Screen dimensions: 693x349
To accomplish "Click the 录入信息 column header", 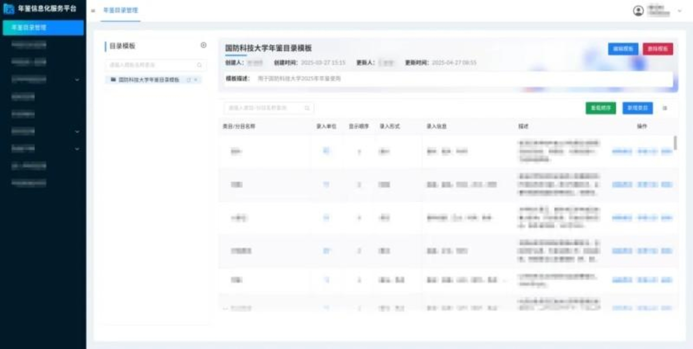I will (437, 126).
